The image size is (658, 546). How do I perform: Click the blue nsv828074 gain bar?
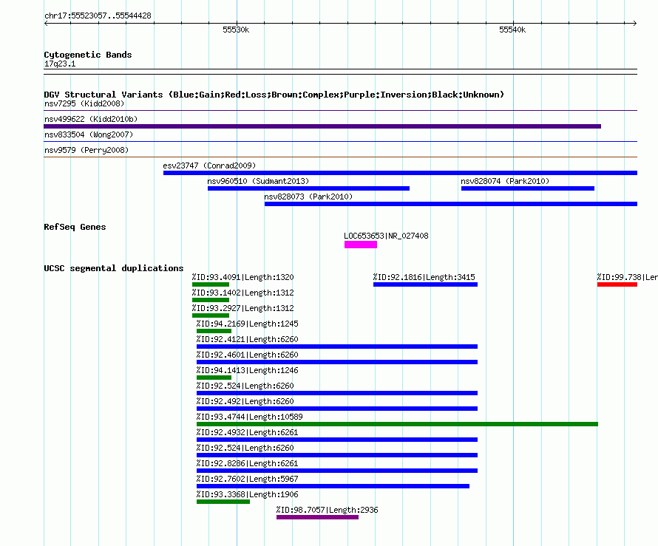[x=527, y=188]
